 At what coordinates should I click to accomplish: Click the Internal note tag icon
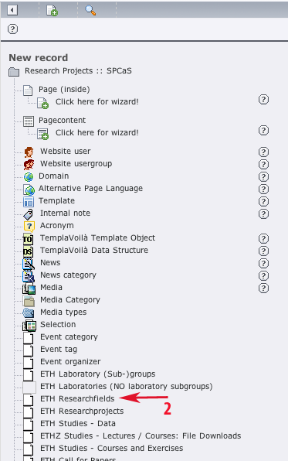pyautogui.click(x=29, y=214)
